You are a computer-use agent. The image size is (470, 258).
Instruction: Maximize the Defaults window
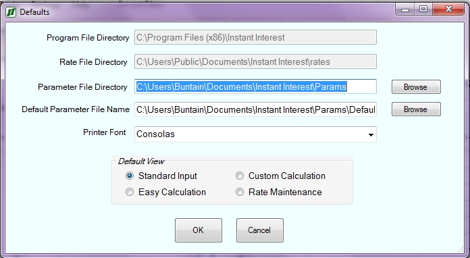pyautogui.click(x=423, y=9)
